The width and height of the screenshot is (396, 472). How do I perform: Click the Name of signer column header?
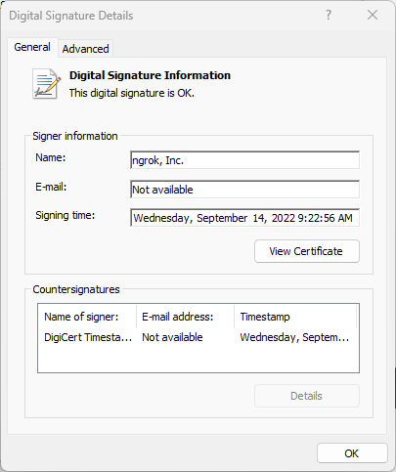(87, 317)
